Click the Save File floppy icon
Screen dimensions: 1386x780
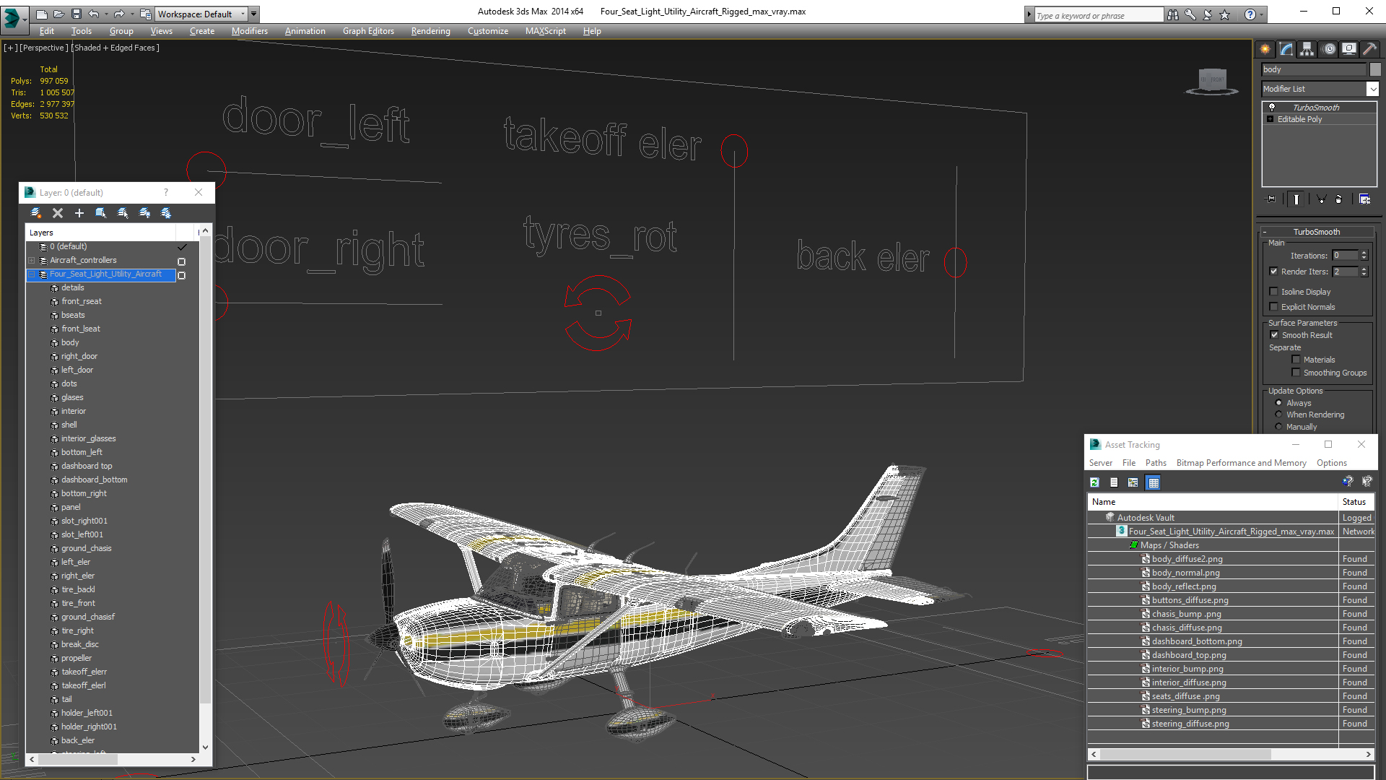coord(77,14)
